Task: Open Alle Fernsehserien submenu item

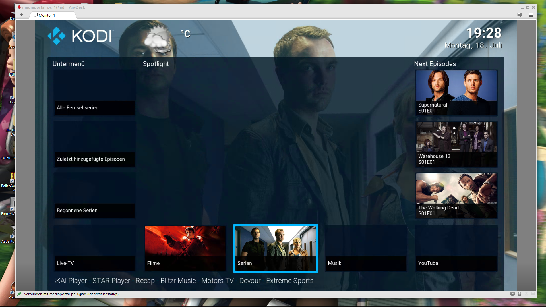Action: click(x=94, y=93)
